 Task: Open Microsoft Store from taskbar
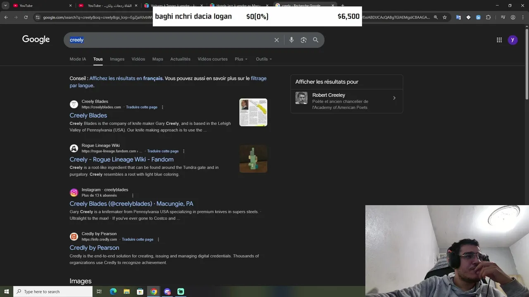pos(140,292)
